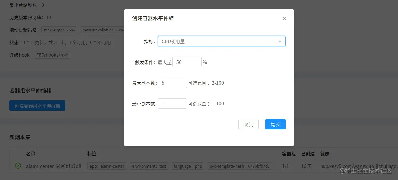Click the 1/1 container group cell
This screenshot has height=180, width=398.
(x=285, y=166)
